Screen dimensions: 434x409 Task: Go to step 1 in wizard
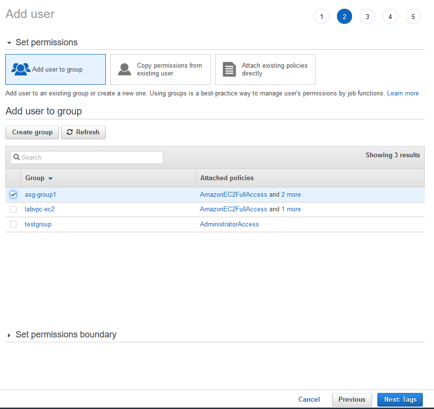pos(321,17)
